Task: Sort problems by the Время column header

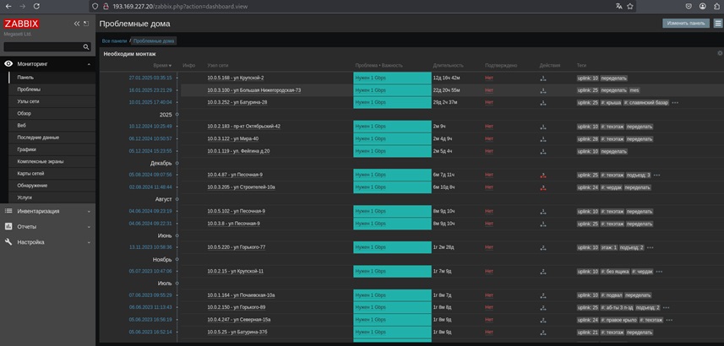Action: pyautogui.click(x=162, y=66)
